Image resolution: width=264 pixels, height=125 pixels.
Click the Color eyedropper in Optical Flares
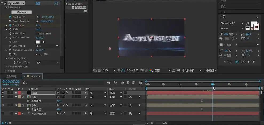[43, 42]
